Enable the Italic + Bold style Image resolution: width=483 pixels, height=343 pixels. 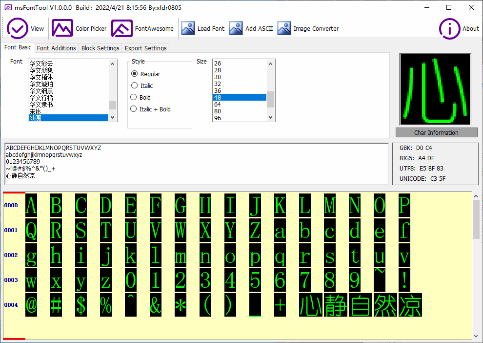tap(150, 109)
